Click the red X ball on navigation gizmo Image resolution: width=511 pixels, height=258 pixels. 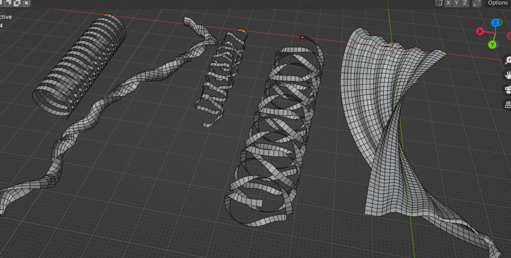[480, 31]
